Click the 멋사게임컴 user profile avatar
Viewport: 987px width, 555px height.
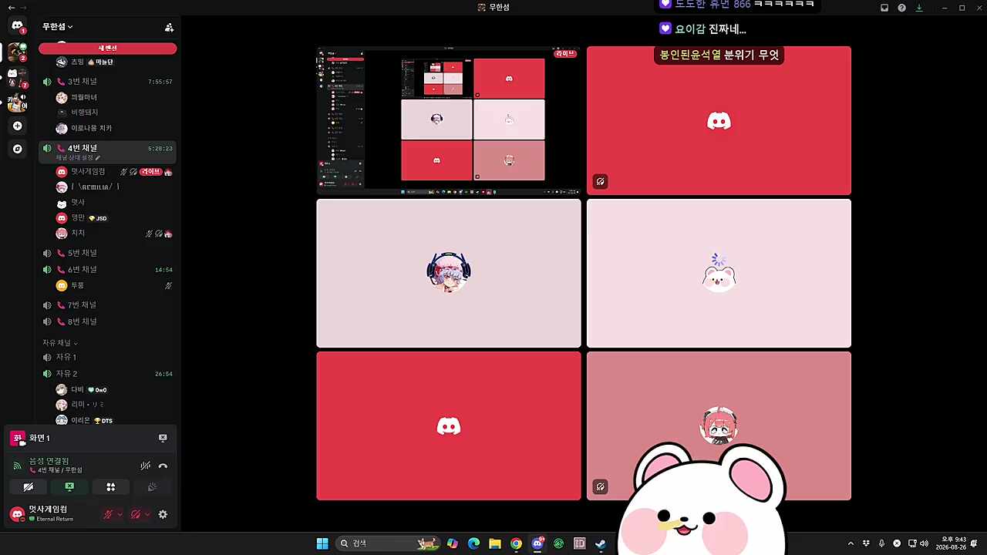pos(17,514)
